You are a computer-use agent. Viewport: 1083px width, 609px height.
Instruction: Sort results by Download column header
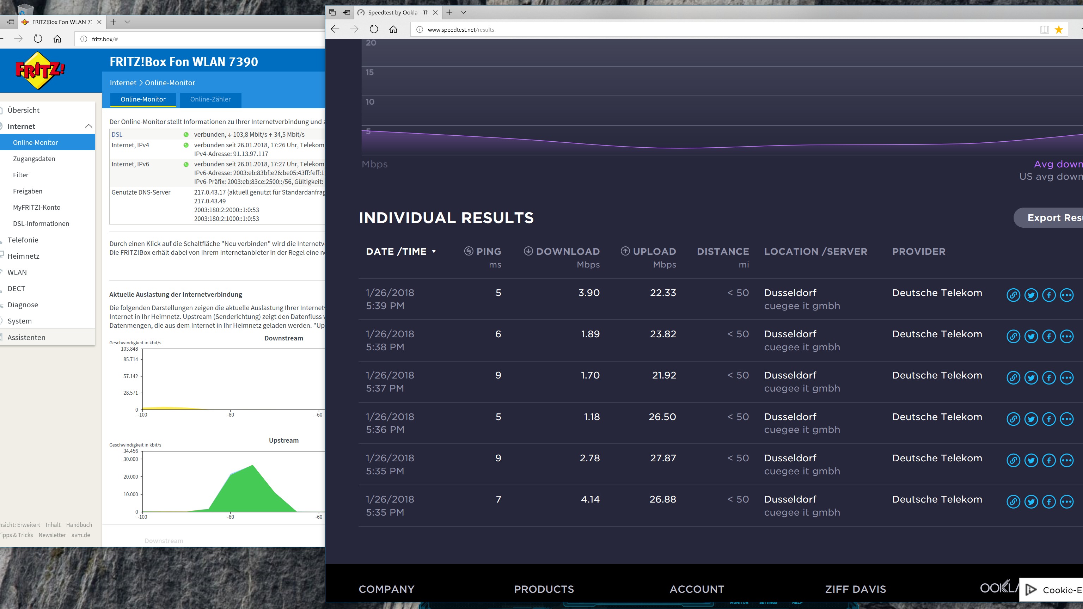coord(567,251)
